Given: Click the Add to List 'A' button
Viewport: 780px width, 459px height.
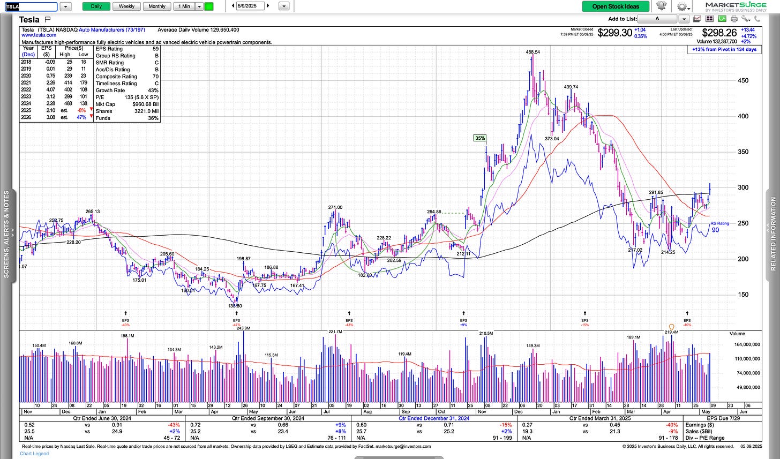Looking at the screenshot, I should coord(657,19).
